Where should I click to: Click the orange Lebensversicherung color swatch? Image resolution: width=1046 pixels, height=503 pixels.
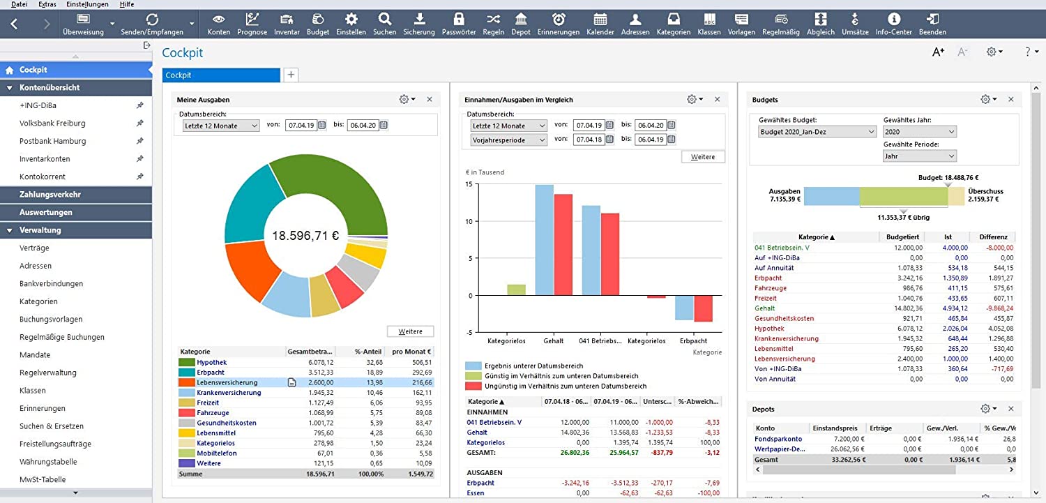[186, 382]
